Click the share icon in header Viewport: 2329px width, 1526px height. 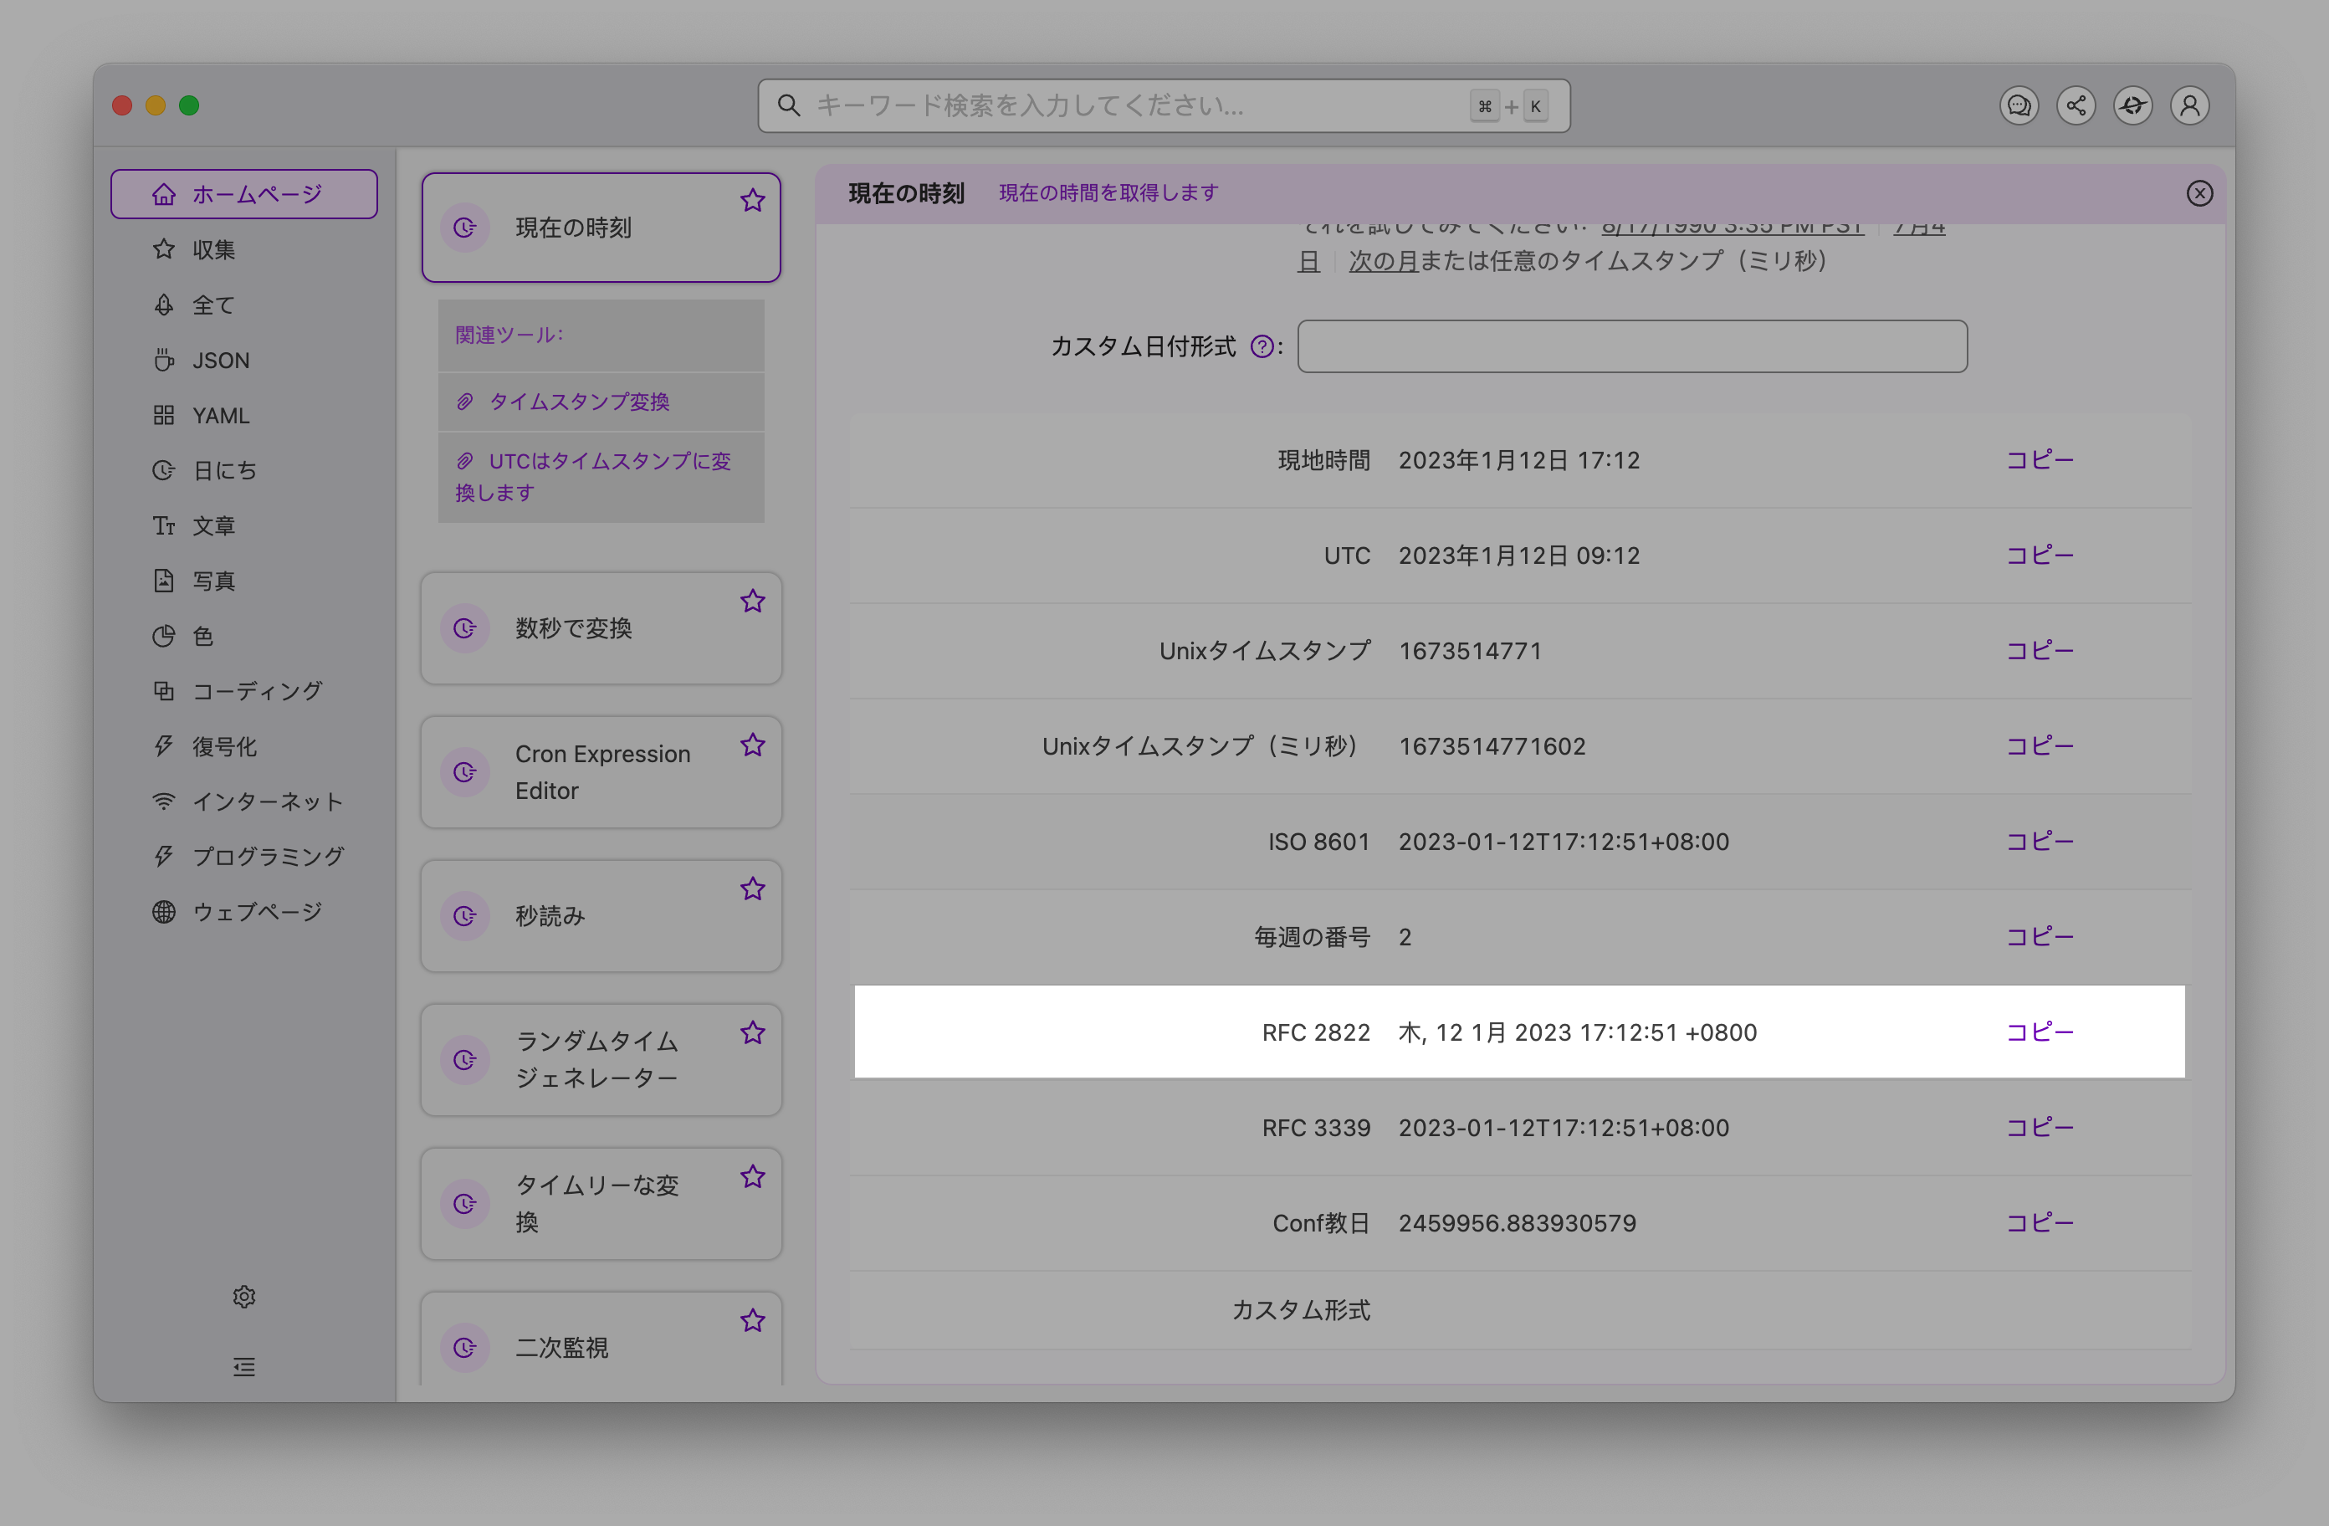(x=2076, y=105)
